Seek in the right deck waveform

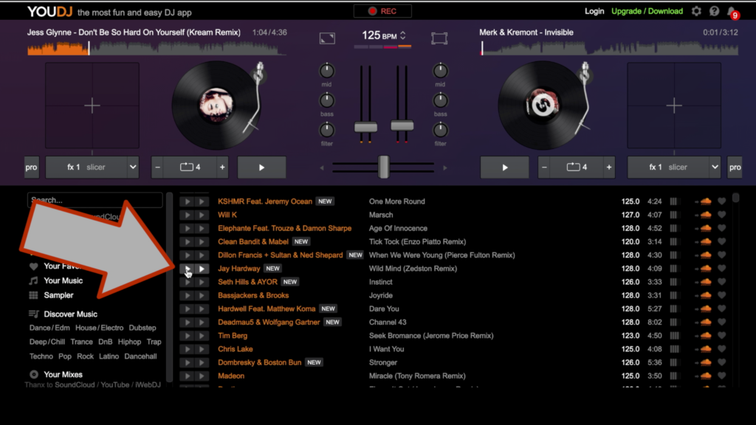[609, 48]
